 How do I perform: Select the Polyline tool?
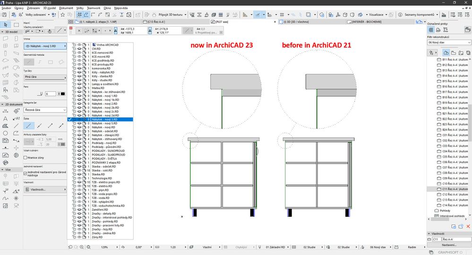[16, 133]
